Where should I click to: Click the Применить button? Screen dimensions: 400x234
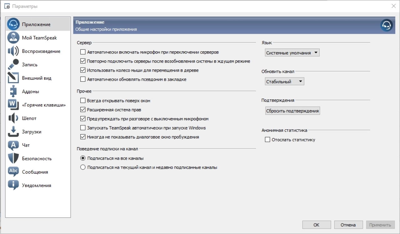tap(380, 225)
